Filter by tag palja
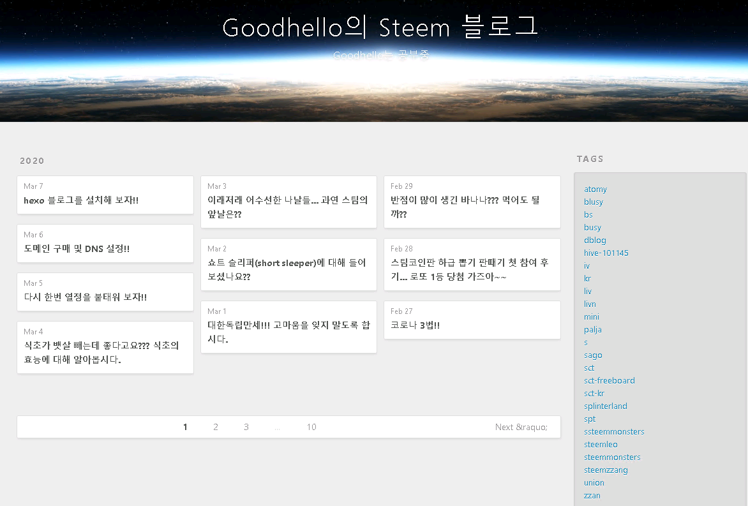The width and height of the screenshot is (748, 506). [592, 329]
